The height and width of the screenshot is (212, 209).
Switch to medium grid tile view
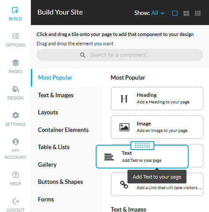(x=186, y=13)
